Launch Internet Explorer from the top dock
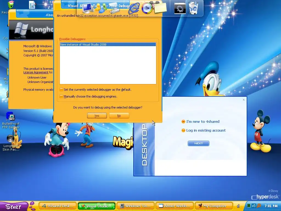The image size is (281, 211). 134,8
